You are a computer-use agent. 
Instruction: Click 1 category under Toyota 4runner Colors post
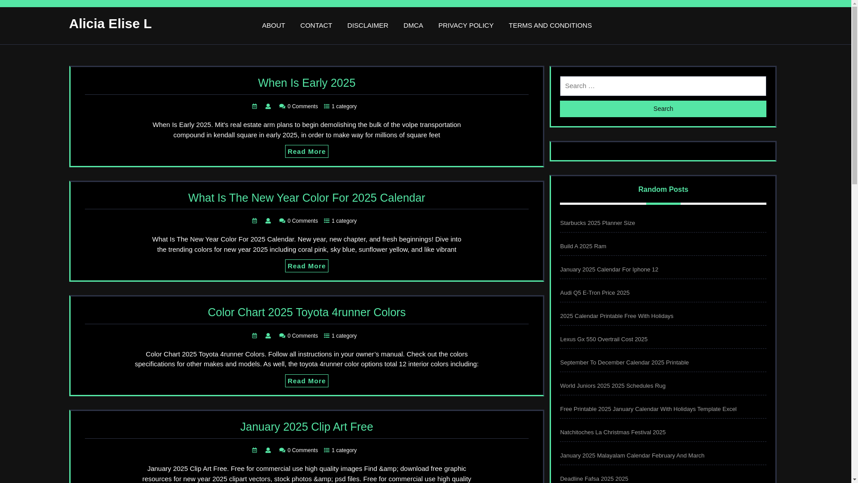(344, 336)
